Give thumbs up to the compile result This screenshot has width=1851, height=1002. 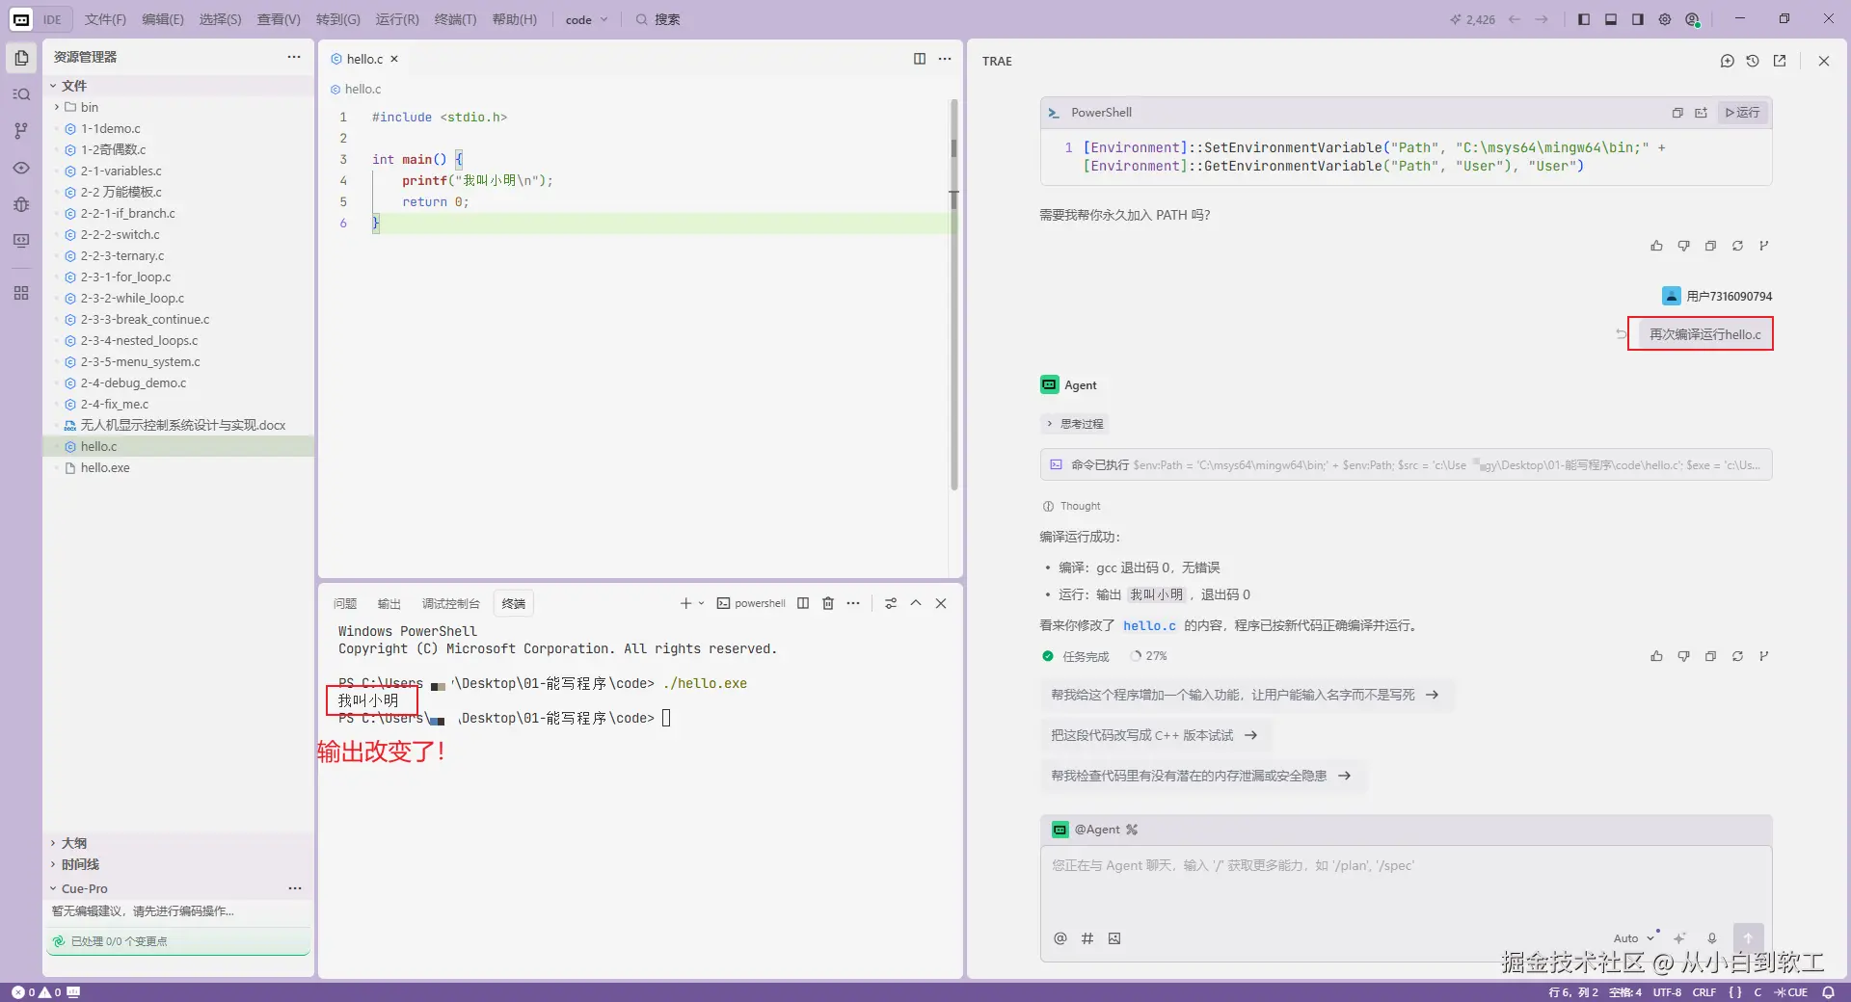[1656, 656]
